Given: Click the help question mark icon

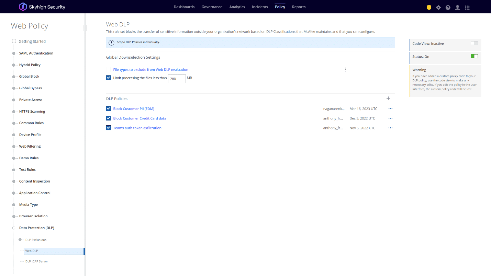Looking at the screenshot, I should pyautogui.click(x=448, y=7).
